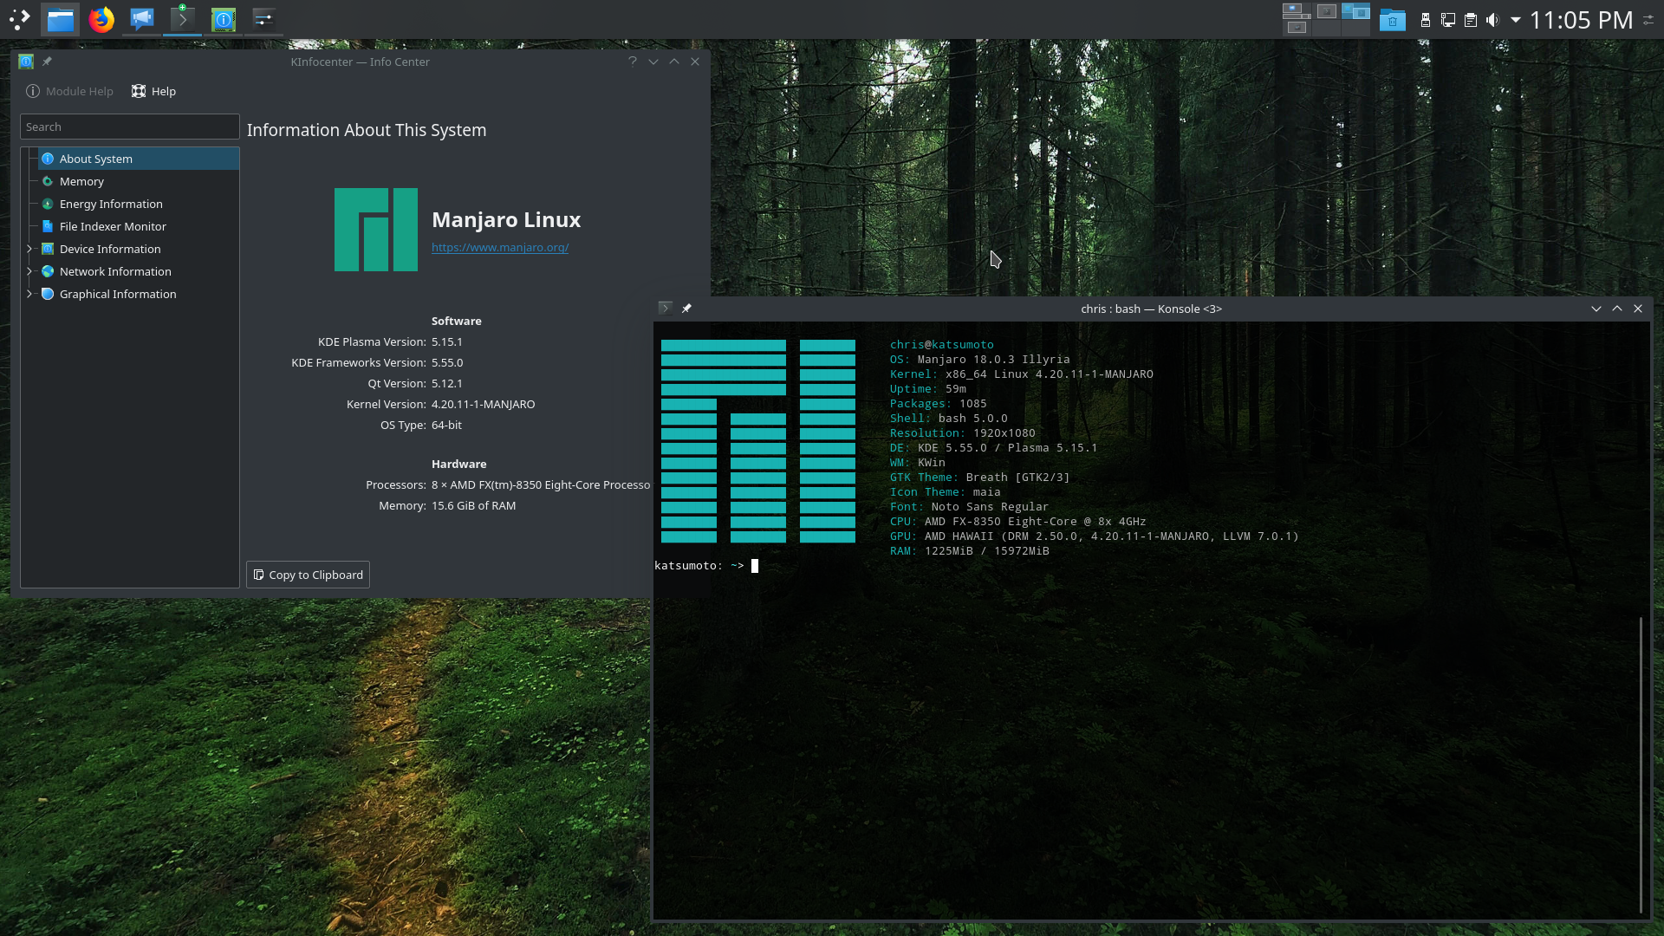Screen dimensions: 1664x936
Task: Open the manjaro.org website link
Action: coord(500,248)
